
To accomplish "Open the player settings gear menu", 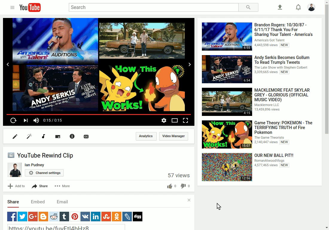I will click(164, 120).
